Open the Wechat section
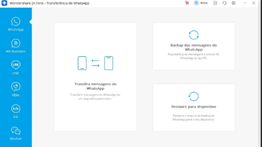262x147 pixels. (16, 133)
